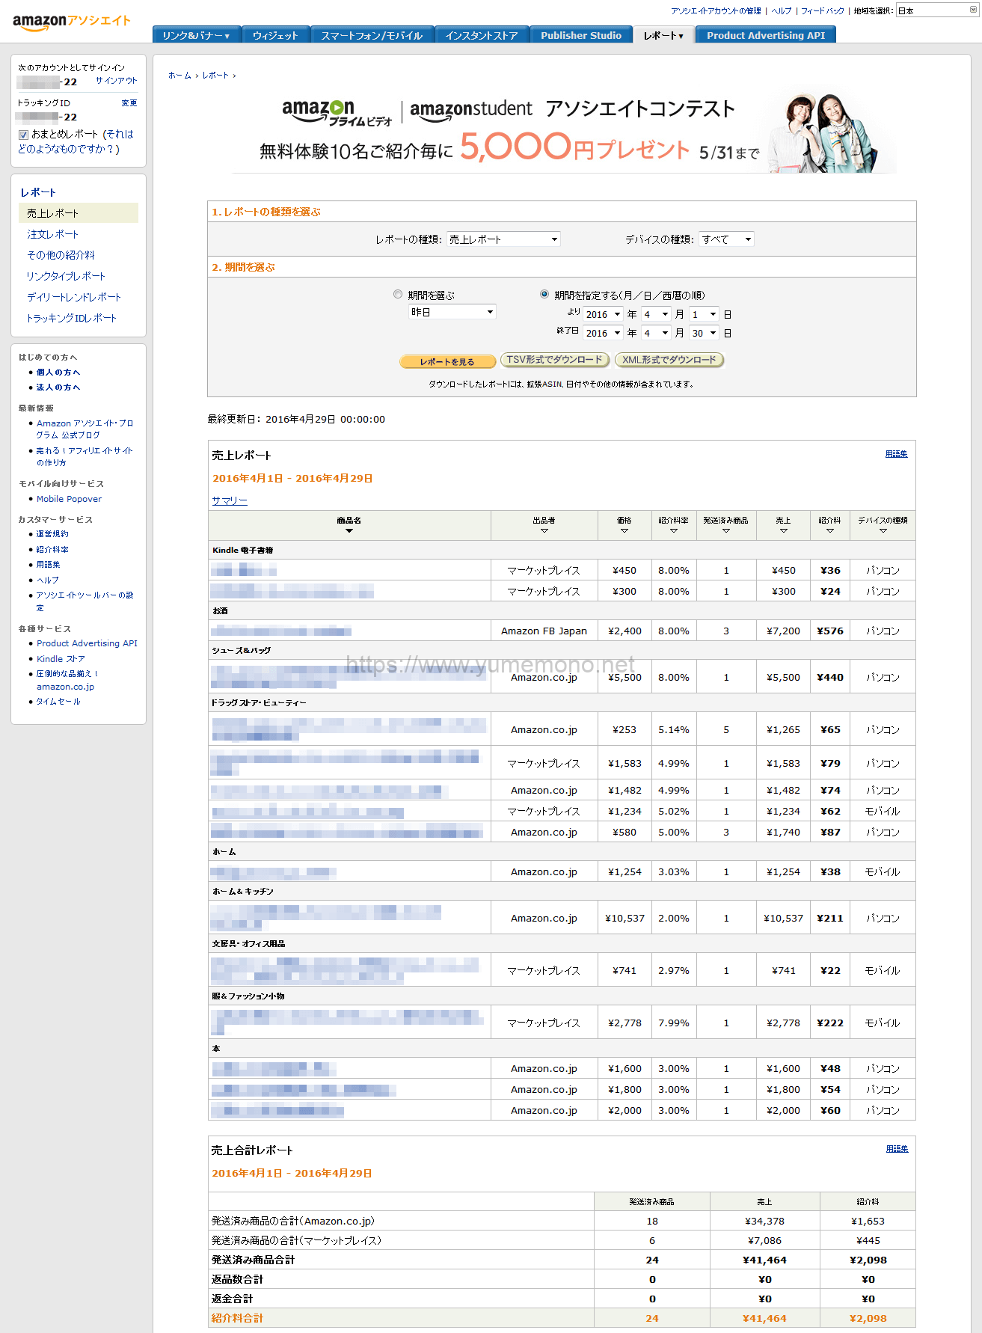Download report via TSV形式でダウンロード

click(554, 360)
